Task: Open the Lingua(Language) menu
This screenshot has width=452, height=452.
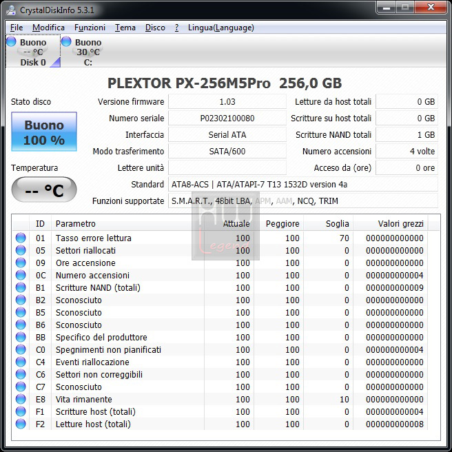Action: click(220, 28)
